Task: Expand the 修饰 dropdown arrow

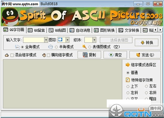Action: 94,40
